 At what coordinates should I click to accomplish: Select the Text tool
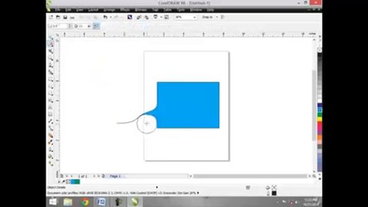point(51,108)
